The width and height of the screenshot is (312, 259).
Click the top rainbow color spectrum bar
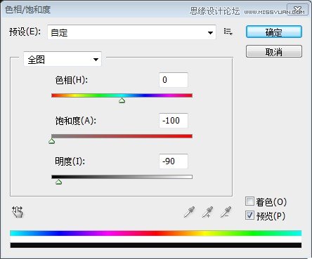point(156,233)
